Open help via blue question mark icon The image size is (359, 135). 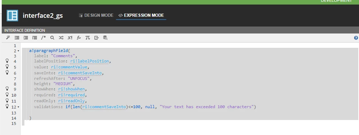tap(356, 38)
